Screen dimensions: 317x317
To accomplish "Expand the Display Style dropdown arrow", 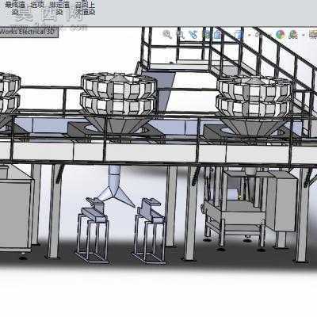I will pos(249,35).
